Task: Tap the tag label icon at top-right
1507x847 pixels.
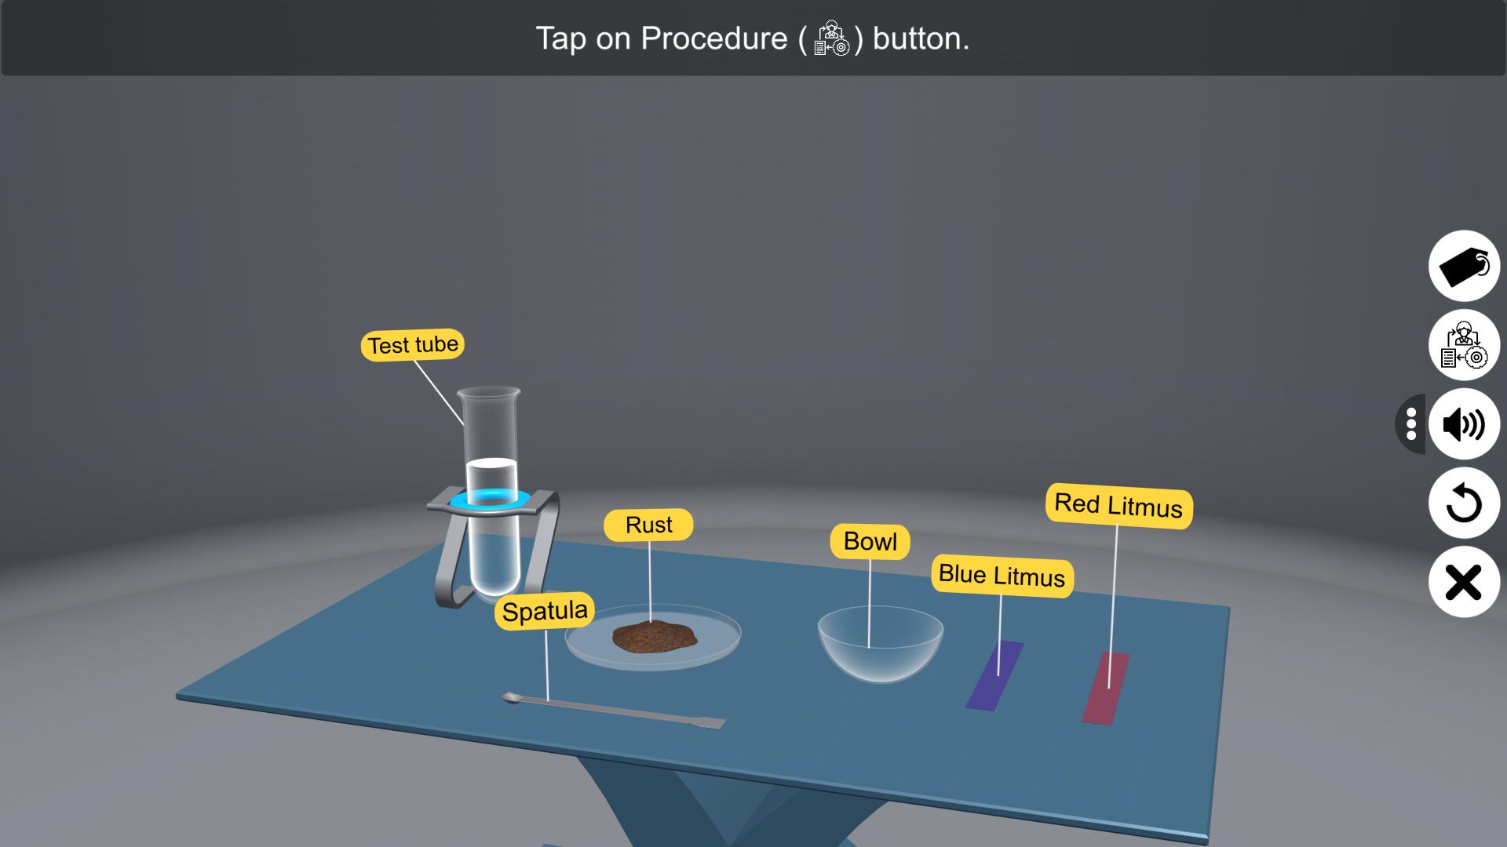Action: click(x=1464, y=265)
